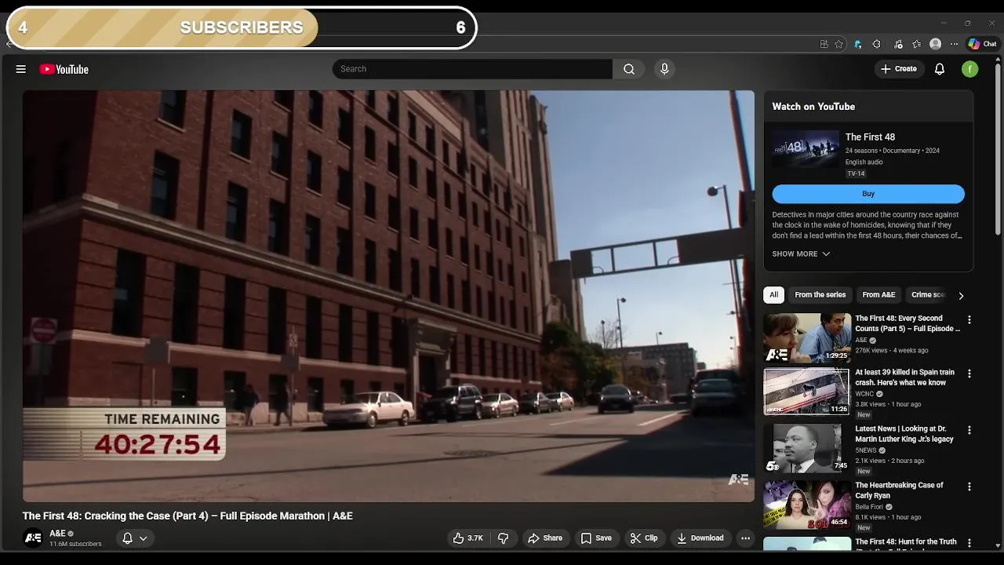Select the From A&E filter chip
1004x565 pixels.
point(878,295)
